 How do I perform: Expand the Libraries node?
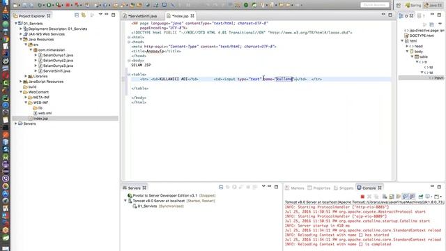pyautogui.click(x=26, y=76)
